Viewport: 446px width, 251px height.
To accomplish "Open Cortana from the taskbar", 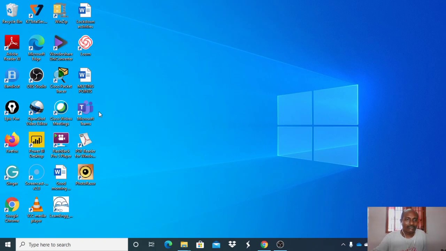I will click(x=136, y=244).
